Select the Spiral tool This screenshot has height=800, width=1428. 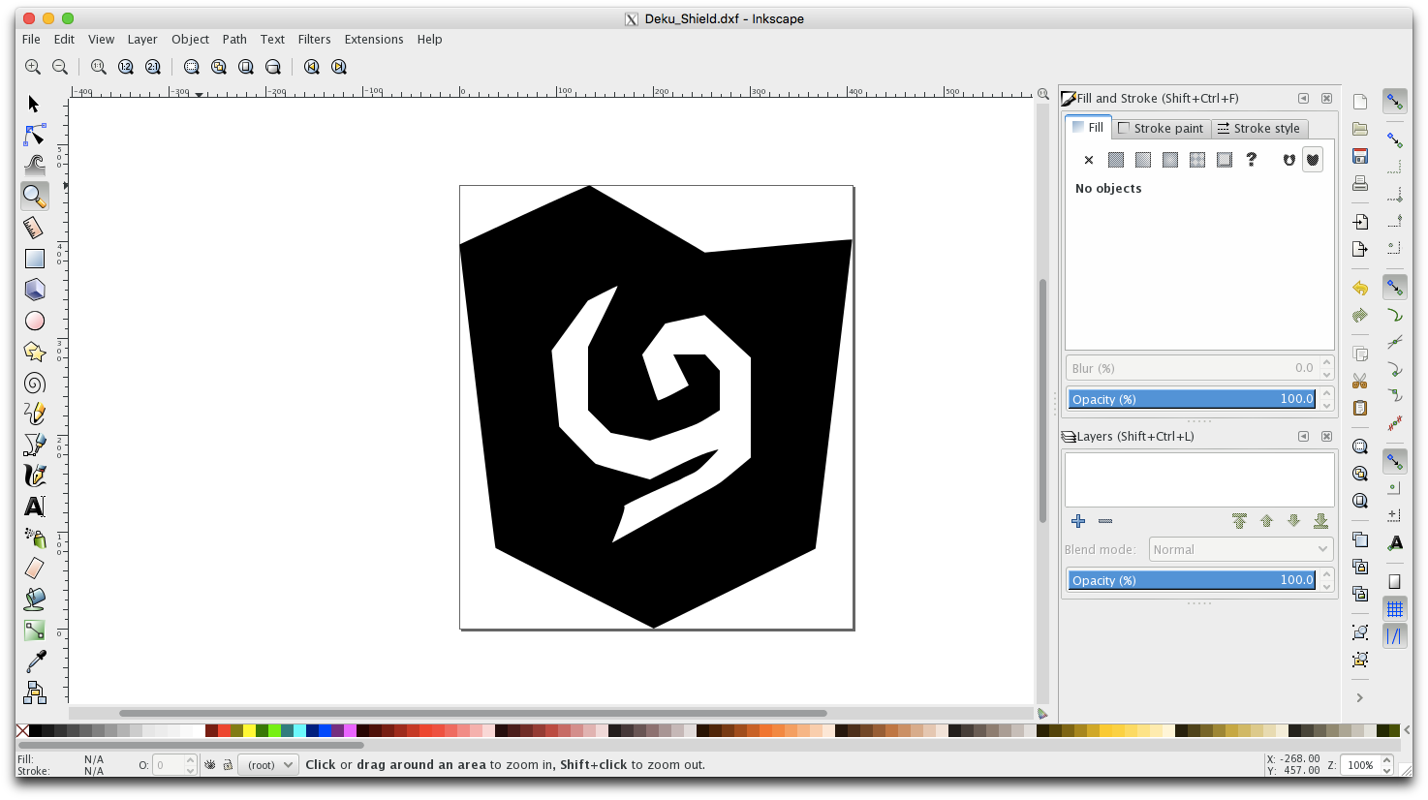(x=34, y=383)
